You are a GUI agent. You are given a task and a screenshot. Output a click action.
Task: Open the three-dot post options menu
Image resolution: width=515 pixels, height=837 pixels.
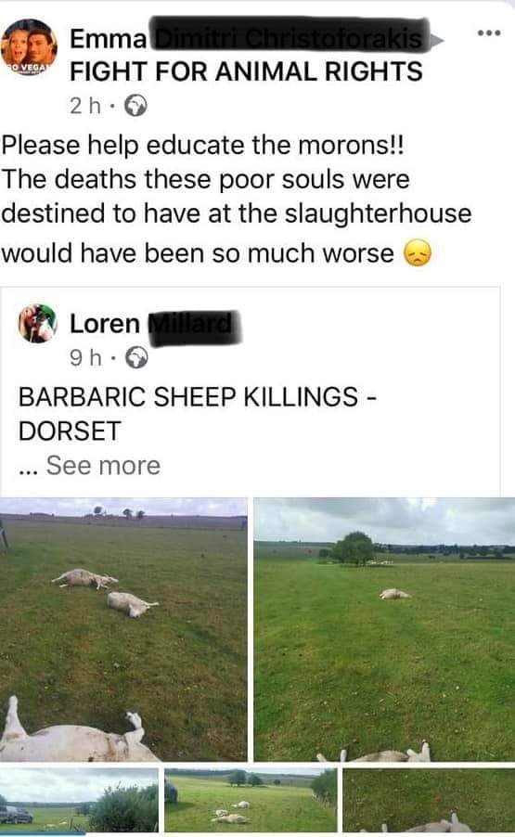pos(489,33)
